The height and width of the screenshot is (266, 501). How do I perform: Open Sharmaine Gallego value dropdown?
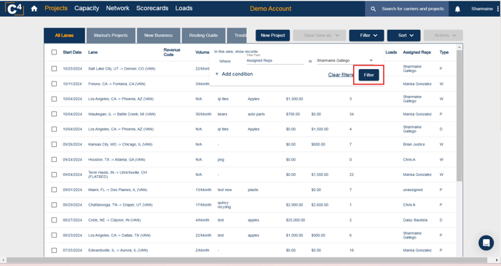(345, 60)
